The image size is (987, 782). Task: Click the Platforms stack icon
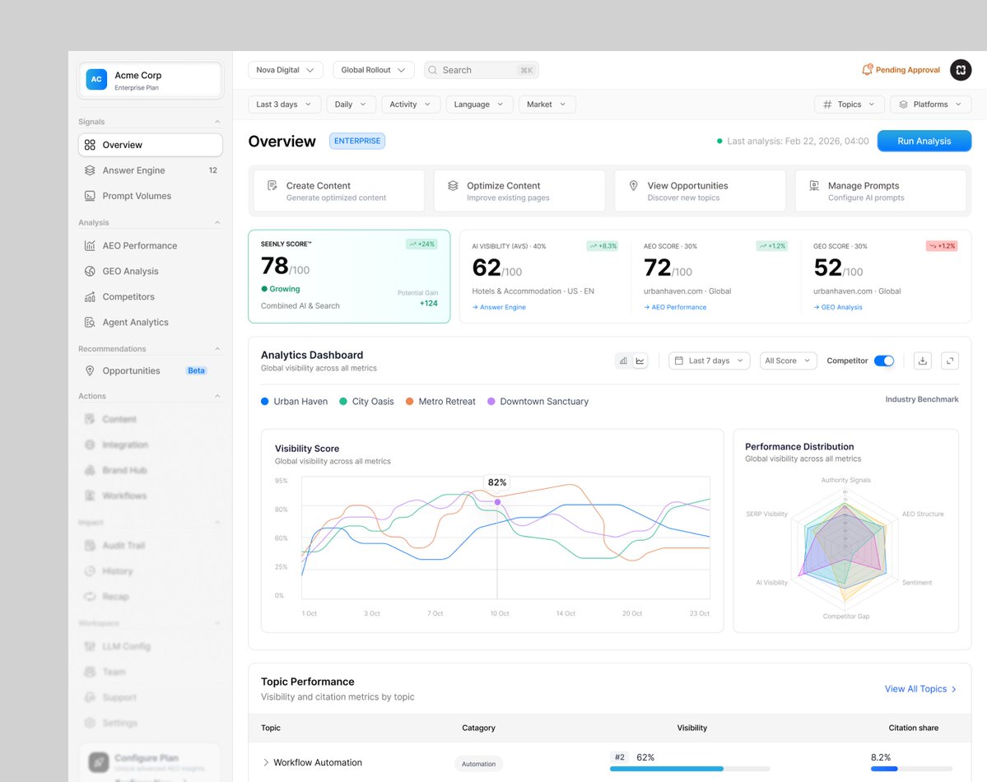pyautogui.click(x=903, y=105)
